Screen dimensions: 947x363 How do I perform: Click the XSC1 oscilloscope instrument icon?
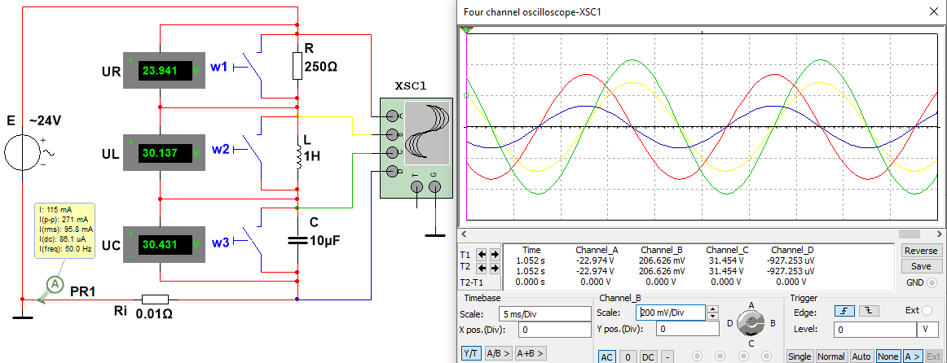tap(416, 148)
